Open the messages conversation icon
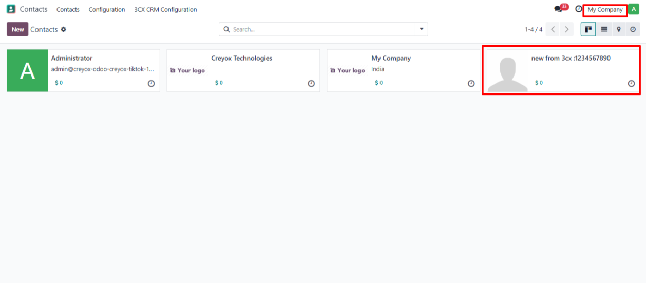This screenshot has width=646, height=283. [x=558, y=9]
